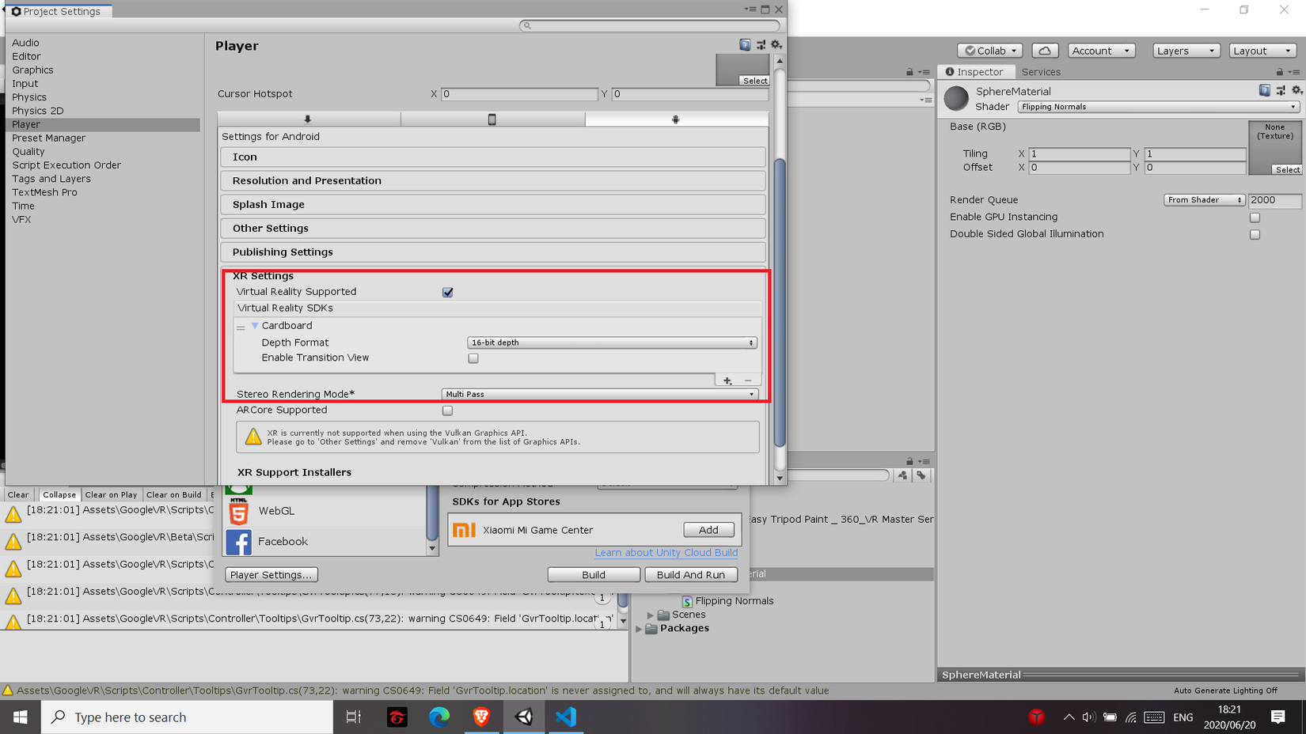Select Inspector tab
Screen dimensions: 1306x734
[x=974, y=72]
